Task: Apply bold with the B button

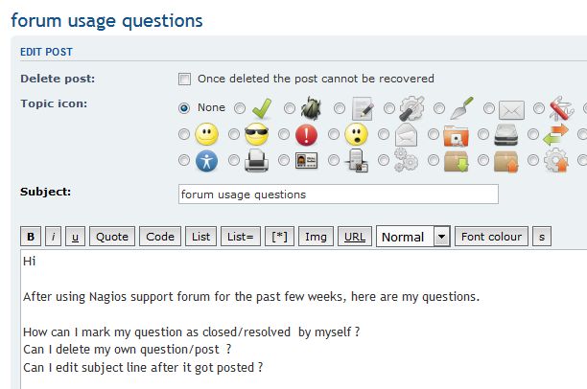Action: tap(31, 237)
